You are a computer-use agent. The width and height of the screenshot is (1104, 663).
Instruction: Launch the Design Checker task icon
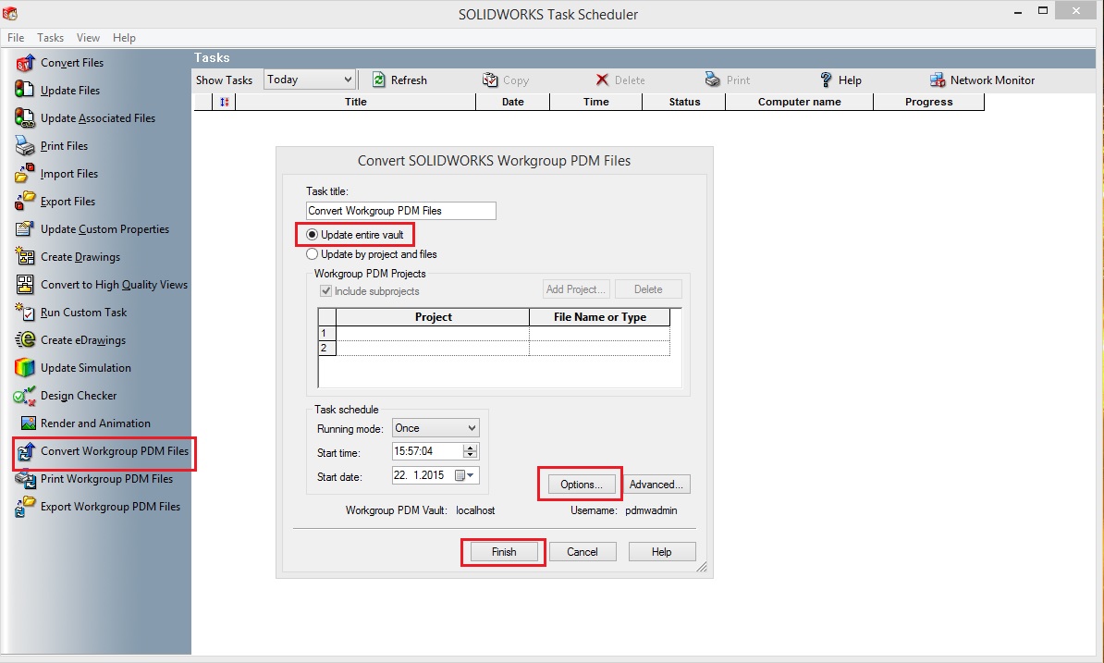[x=25, y=396]
